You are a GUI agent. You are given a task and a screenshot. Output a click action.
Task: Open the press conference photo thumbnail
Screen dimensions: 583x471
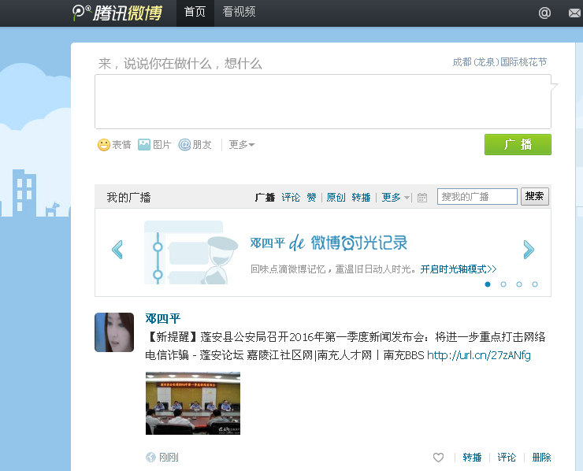click(x=193, y=403)
